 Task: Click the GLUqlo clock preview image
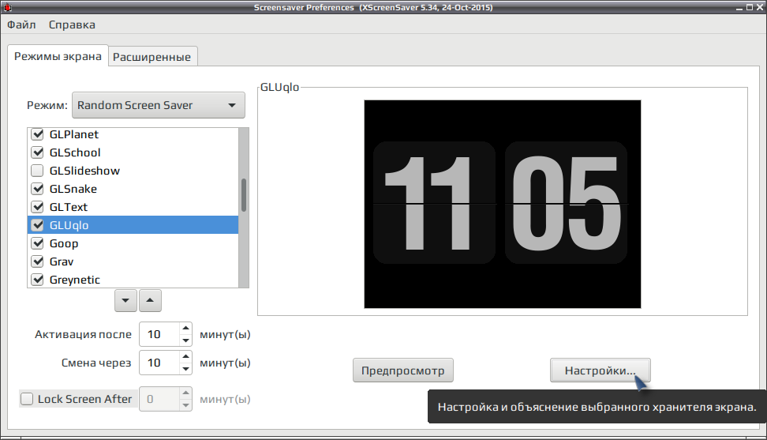click(x=503, y=204)
